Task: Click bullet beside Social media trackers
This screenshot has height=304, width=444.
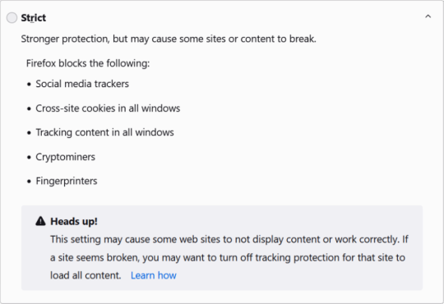Action: tap(29, 84)
